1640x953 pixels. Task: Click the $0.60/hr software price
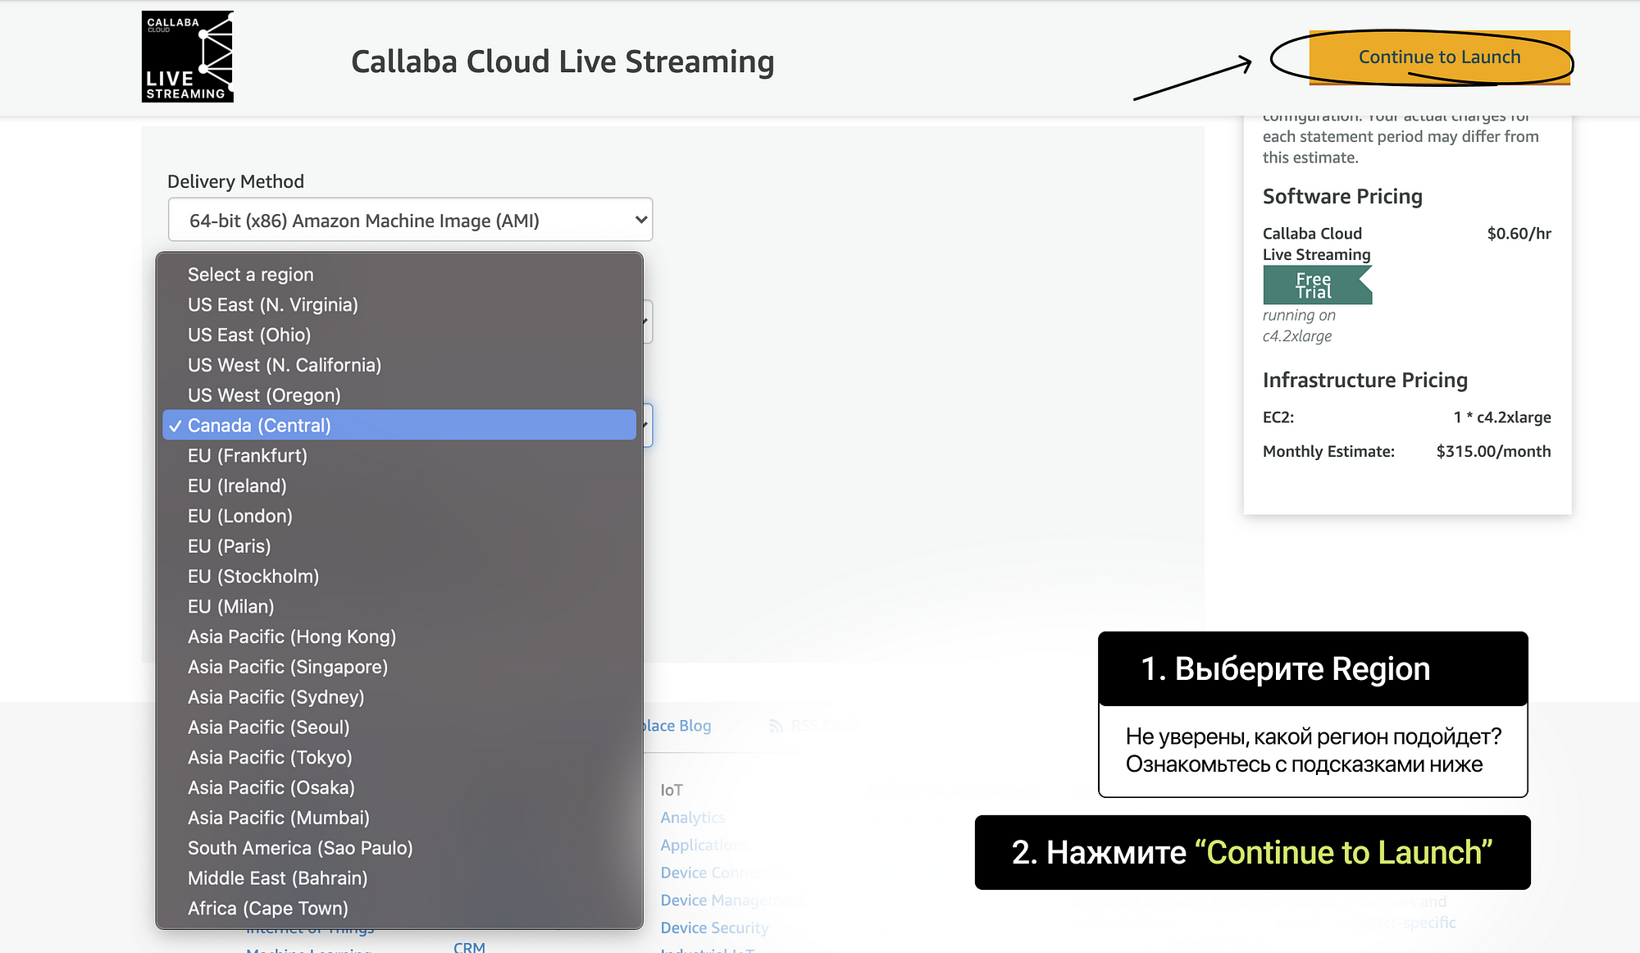coord(1519,234)
